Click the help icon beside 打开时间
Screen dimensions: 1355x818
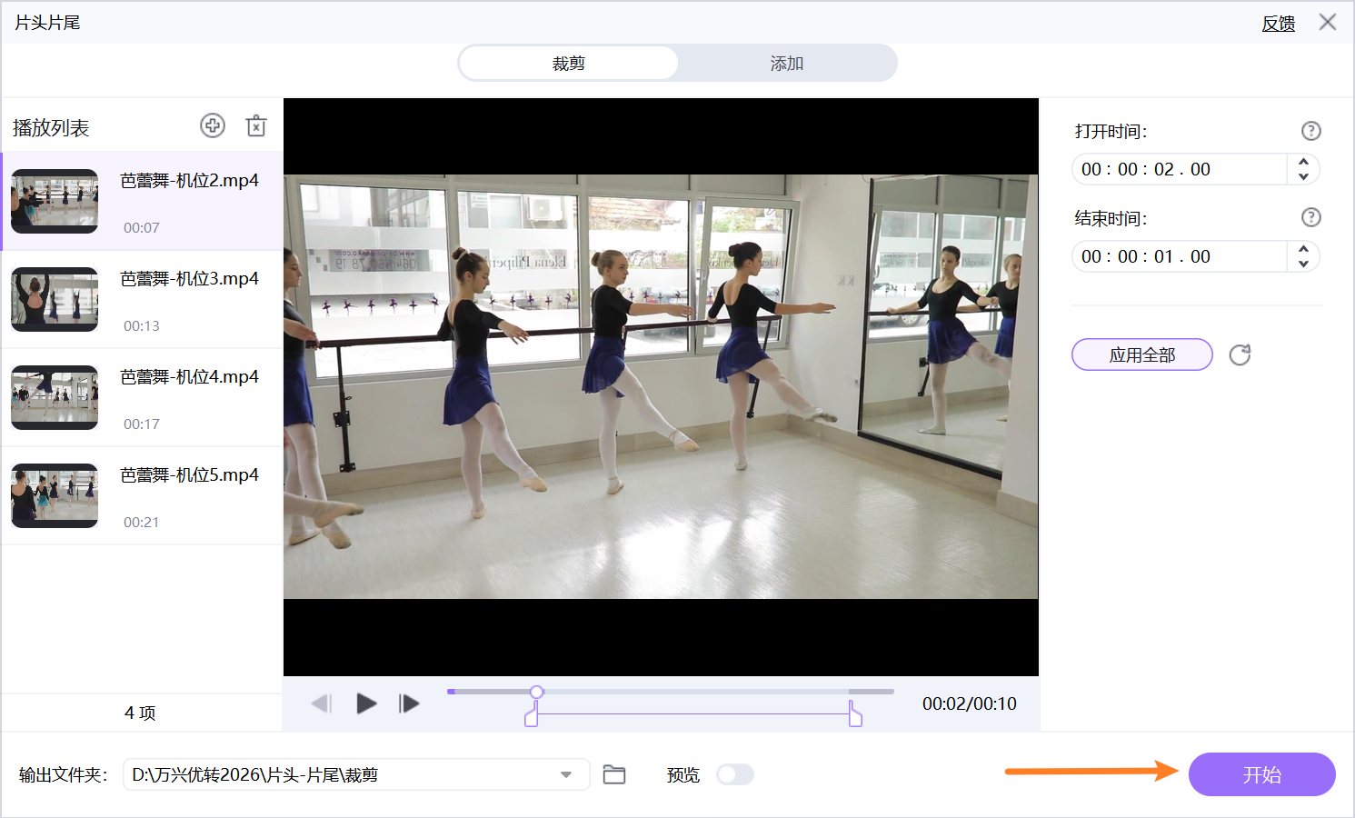tap(1310, 131)
